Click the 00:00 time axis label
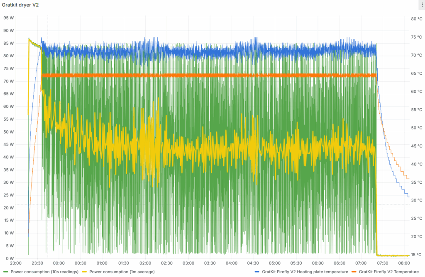This screenshot has height=277, width=425. tap(59, 263)
